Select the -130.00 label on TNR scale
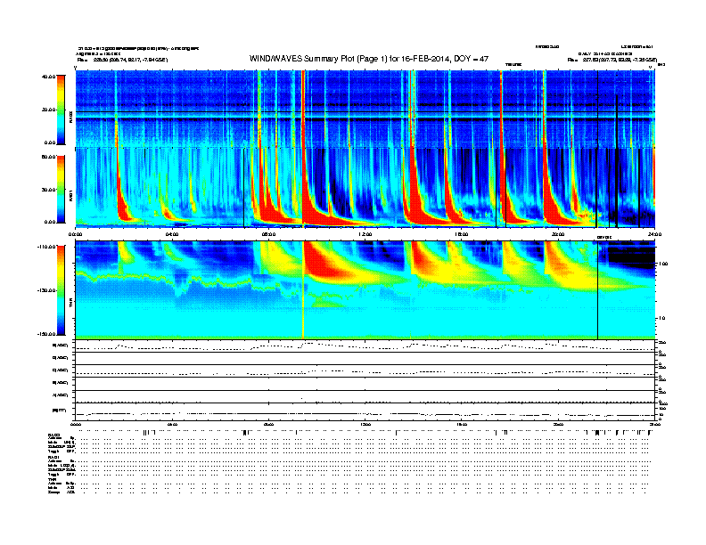Viewport: 706px width, 545px height. point(47,290)
